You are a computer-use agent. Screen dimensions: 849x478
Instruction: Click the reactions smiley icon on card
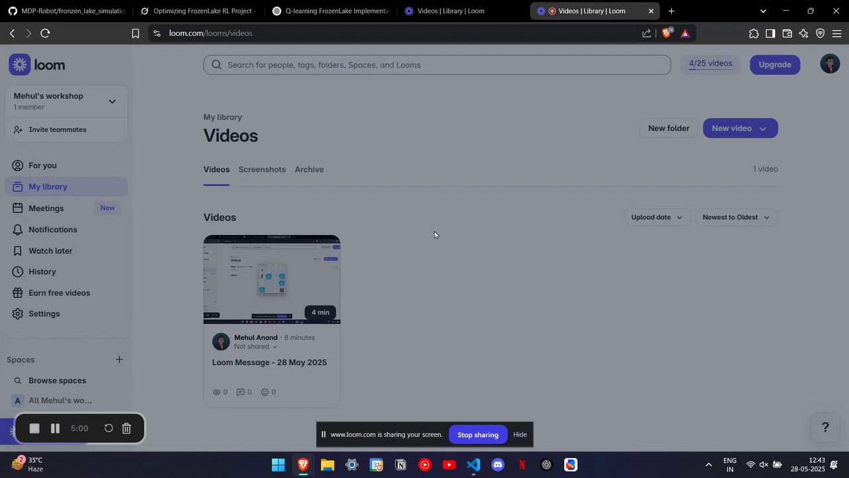[265, 392]
